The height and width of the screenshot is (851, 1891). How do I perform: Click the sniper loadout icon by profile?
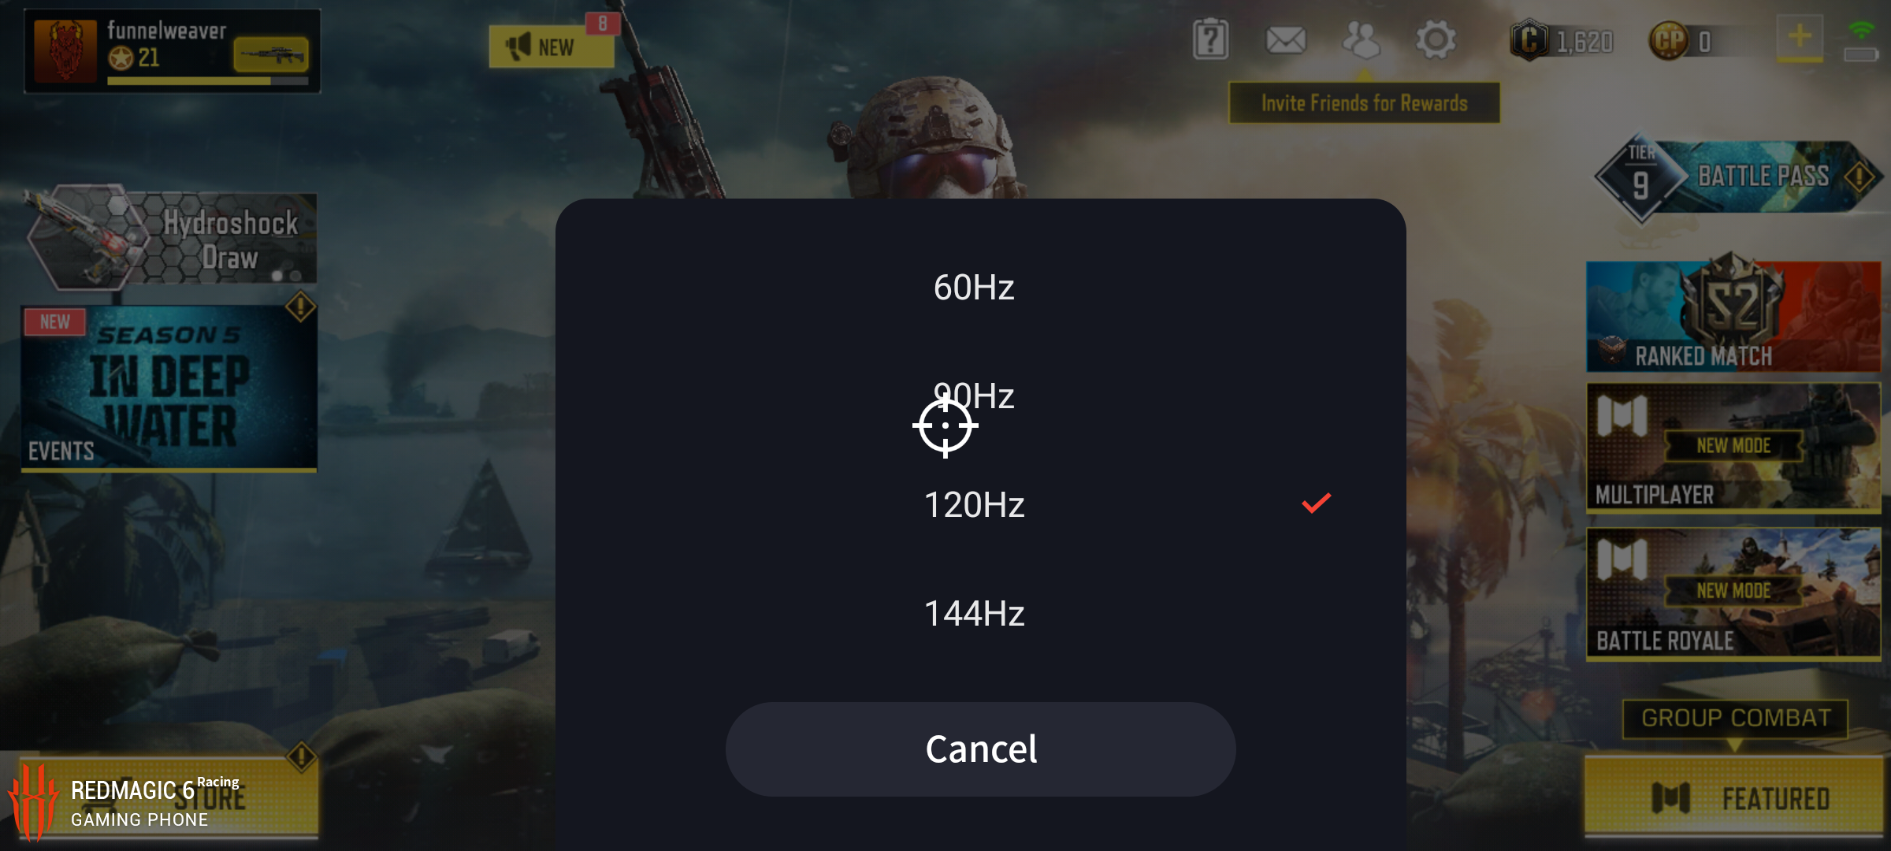[271, 54]
